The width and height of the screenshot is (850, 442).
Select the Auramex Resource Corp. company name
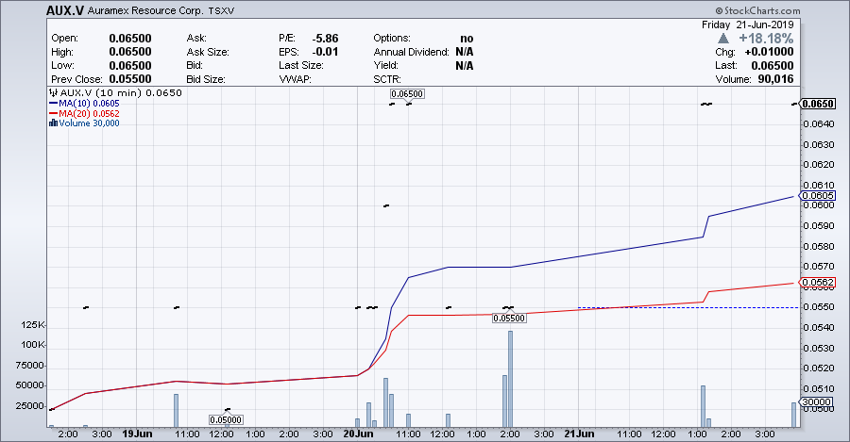(x=145, y=10)
